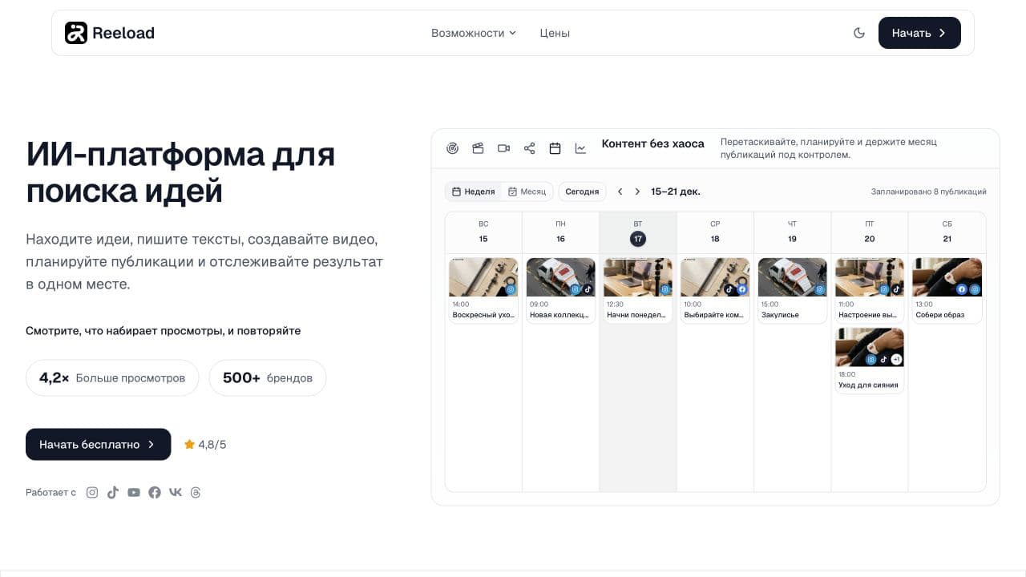1026x577 pixels.
Task: Click the Instagram icon next to Работает с
Action: (92, 492)
